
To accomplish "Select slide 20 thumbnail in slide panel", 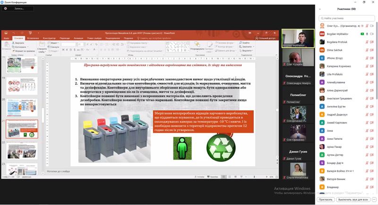I will click(22, 107).
